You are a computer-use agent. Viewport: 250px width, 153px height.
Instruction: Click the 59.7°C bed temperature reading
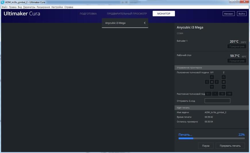click(235, 56)
